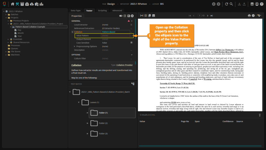Open the Design page tools icon
Screen dimensions: 266x150
click(17, 4)
